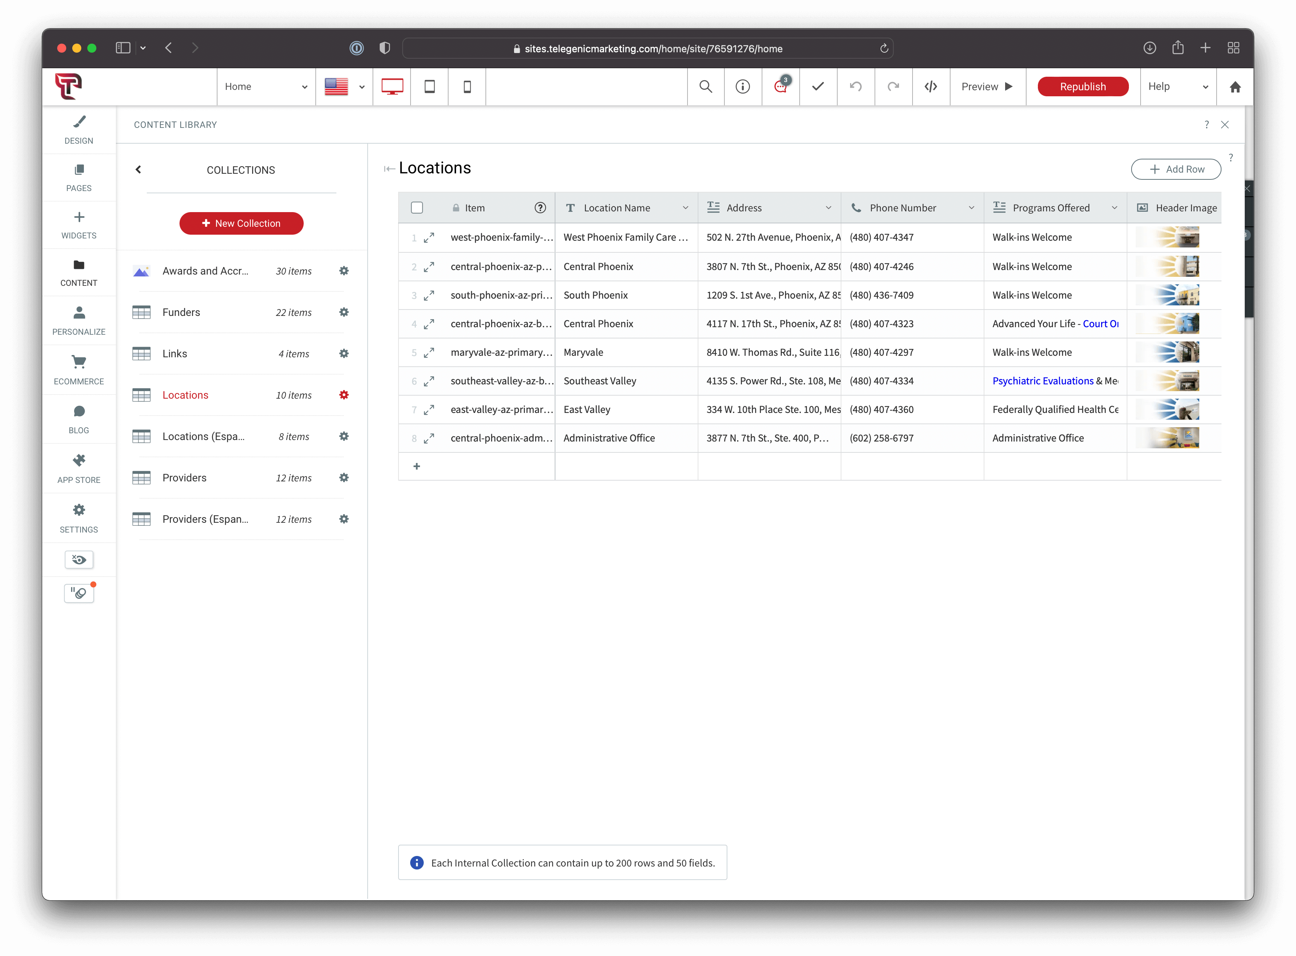This screenshot has width=1296, height=956.
Task: Expand the Programs Offered column dropdown
Action: (1116, 208)
